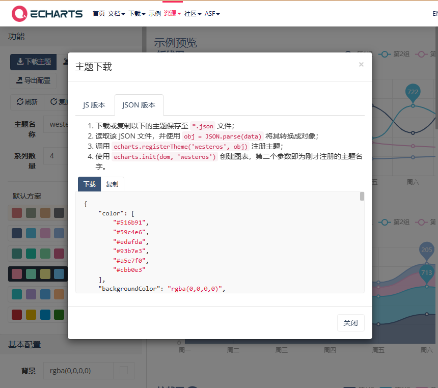Expand the 社区 dropdown menu
The width and height of the screenshot is (438, 388).
pos(193,13)
